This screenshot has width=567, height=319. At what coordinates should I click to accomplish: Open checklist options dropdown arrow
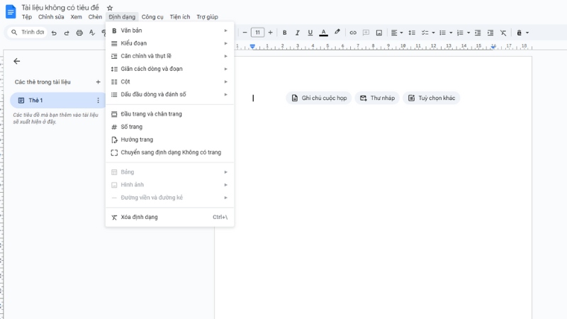(433, 33)
